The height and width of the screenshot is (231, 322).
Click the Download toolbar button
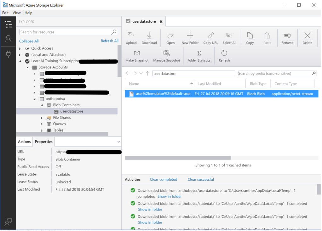(x=149, y=38)
